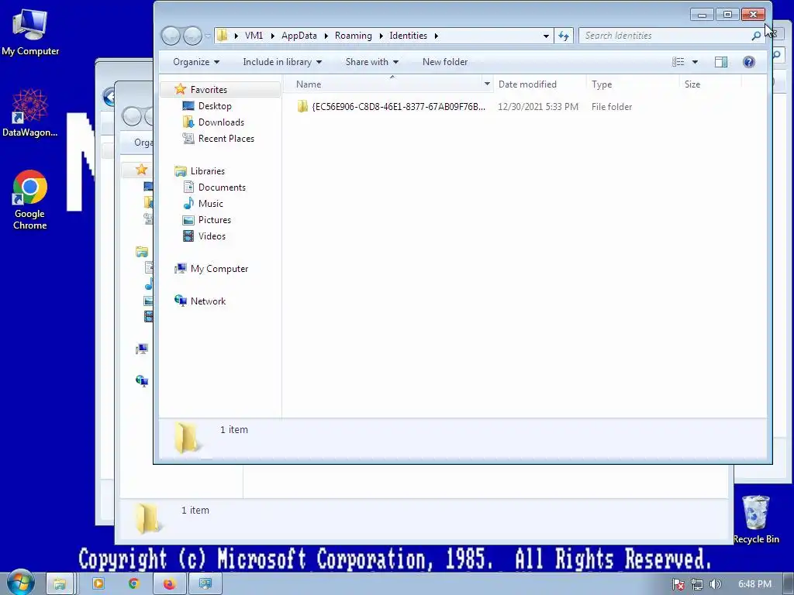The image size is (794, 595).
Task: Expand arrow after VM1 in breadcrumb
Action: tap(272, 36)
